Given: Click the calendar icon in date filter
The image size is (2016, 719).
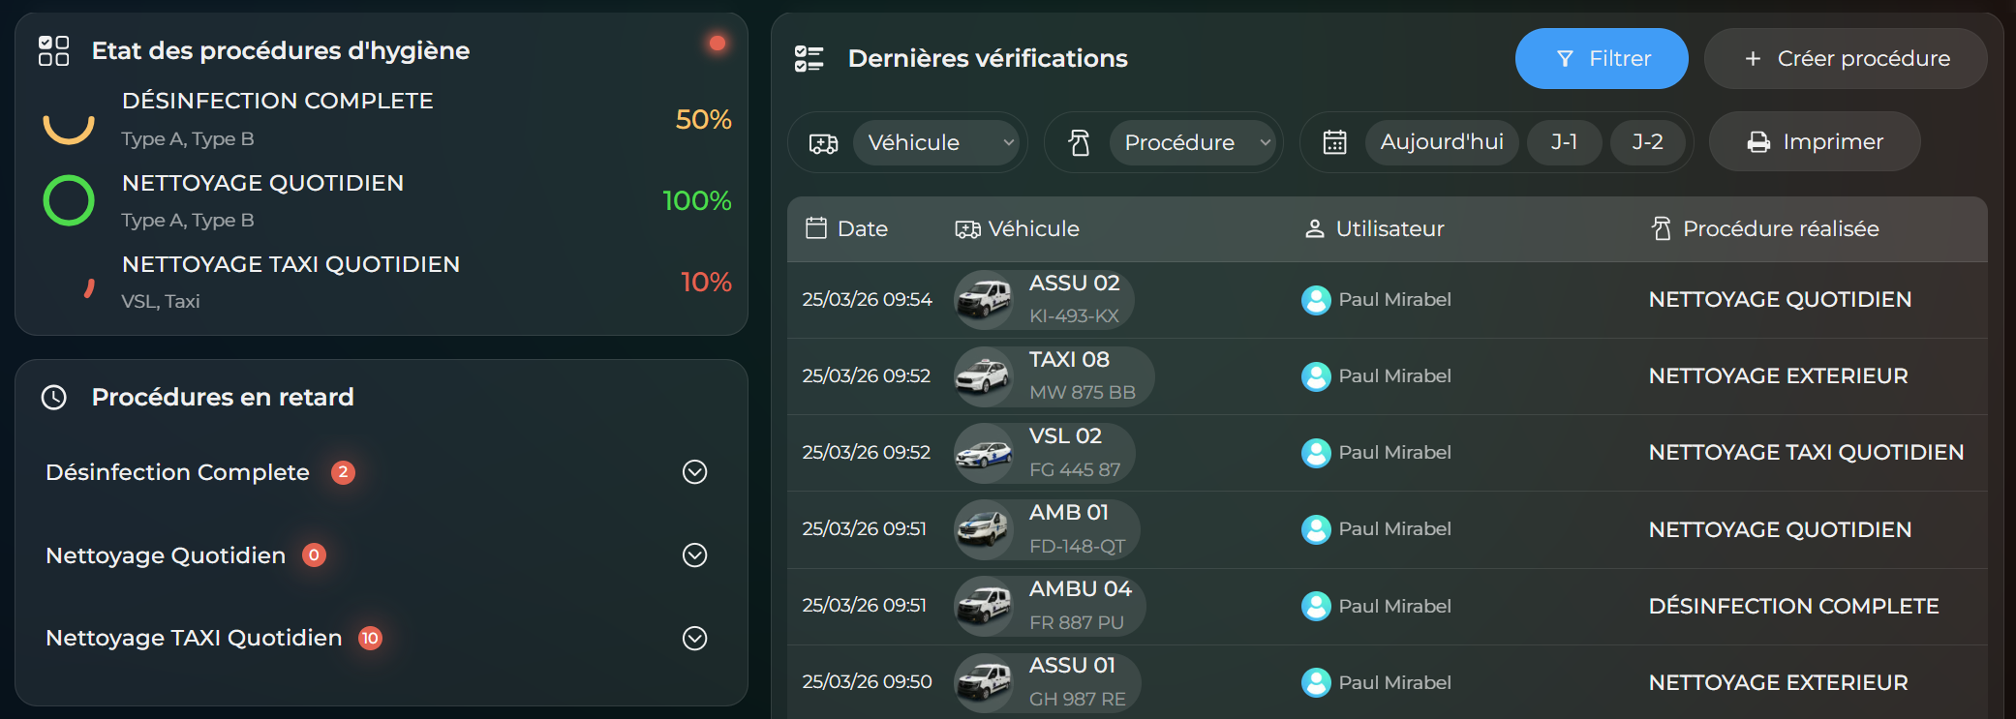Looking at the screenshot, I should pos(1335,142).
